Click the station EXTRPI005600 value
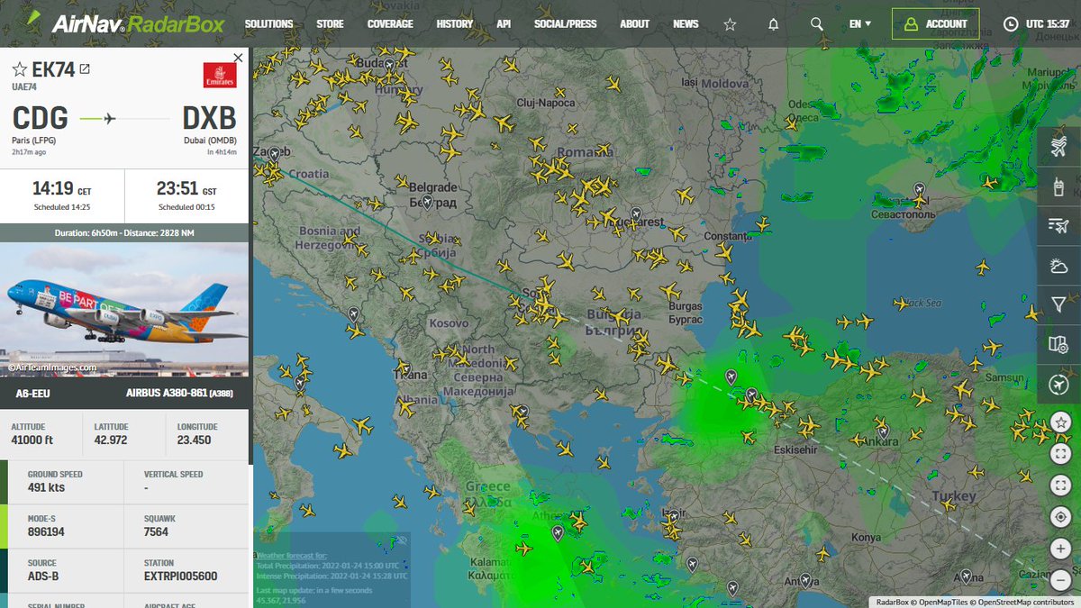1081x608 pixels. (x=180, y=576)
